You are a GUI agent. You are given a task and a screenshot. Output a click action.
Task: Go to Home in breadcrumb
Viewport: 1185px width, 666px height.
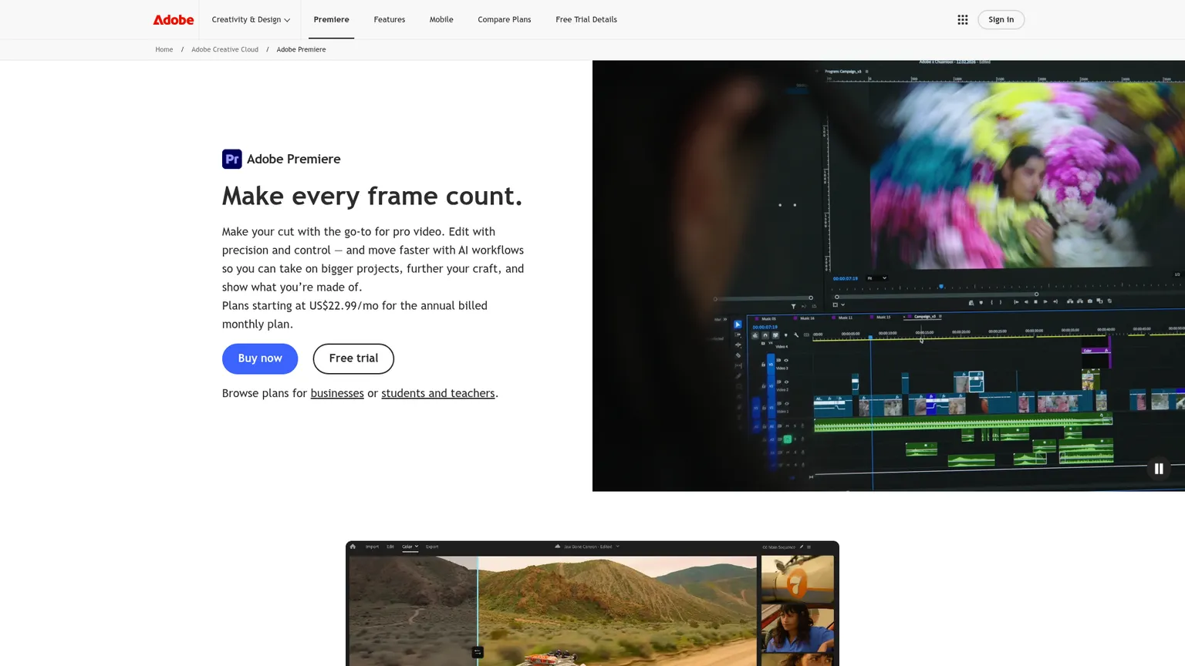click(x=164, y=49)
